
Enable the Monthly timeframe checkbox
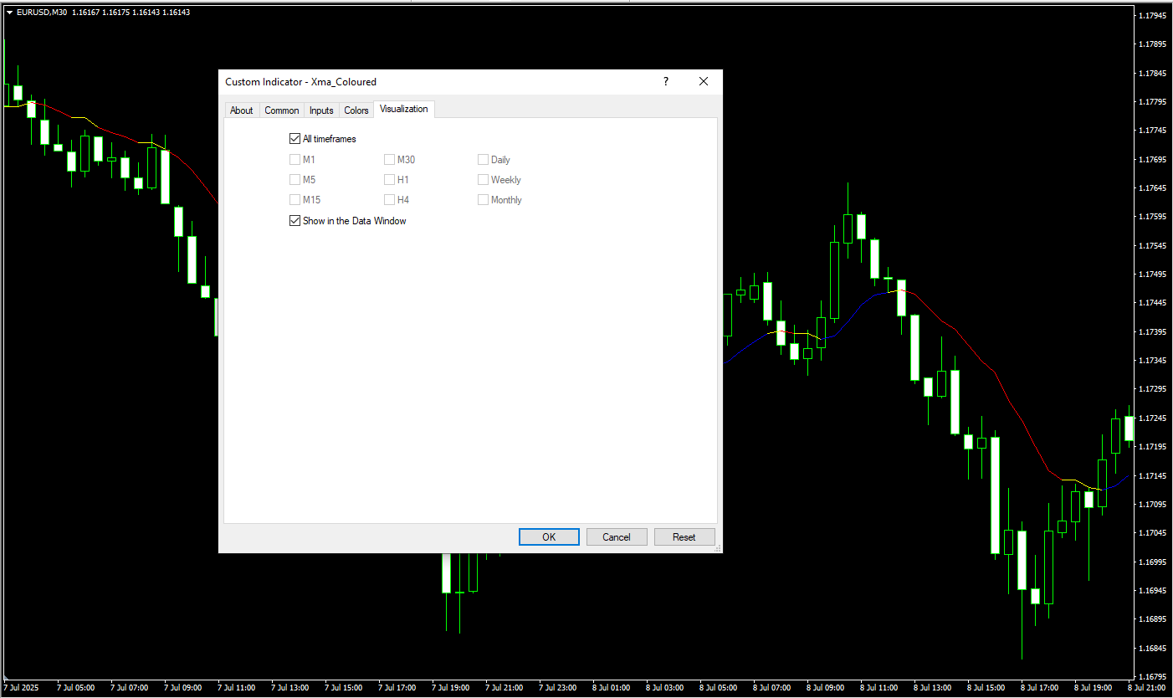(x=483, y=199)
